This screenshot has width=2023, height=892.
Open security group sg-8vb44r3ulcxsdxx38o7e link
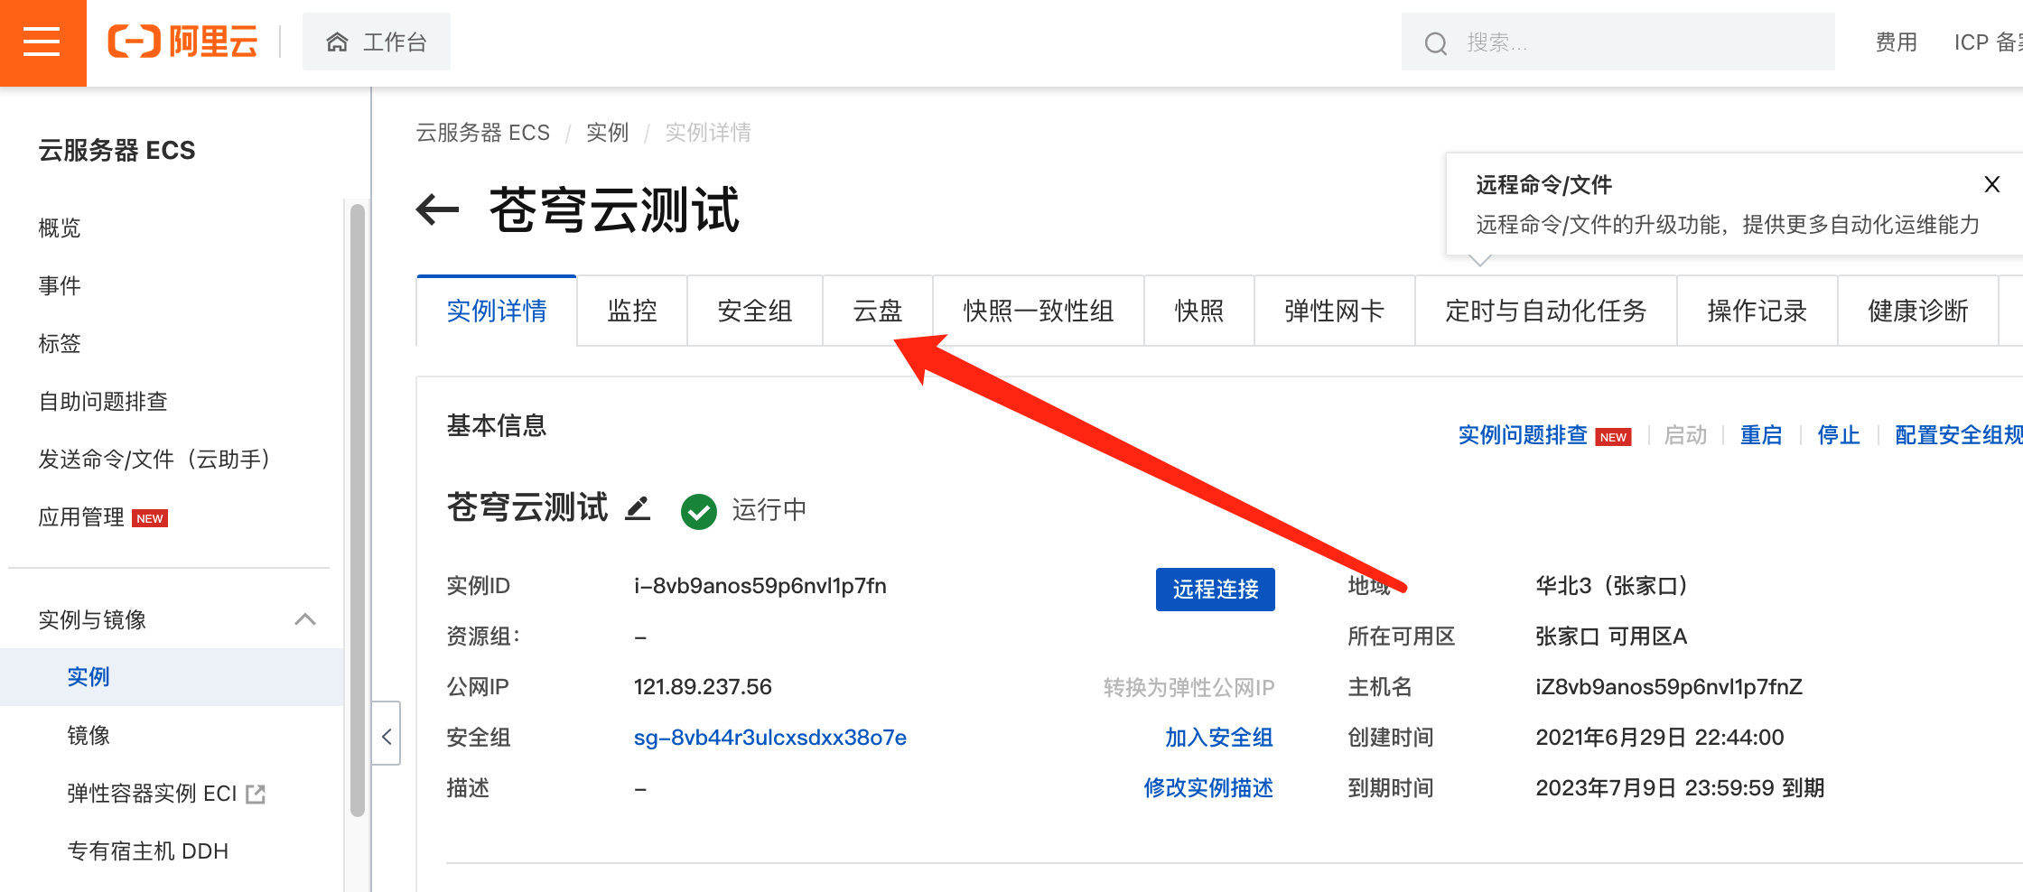[770, 738]
